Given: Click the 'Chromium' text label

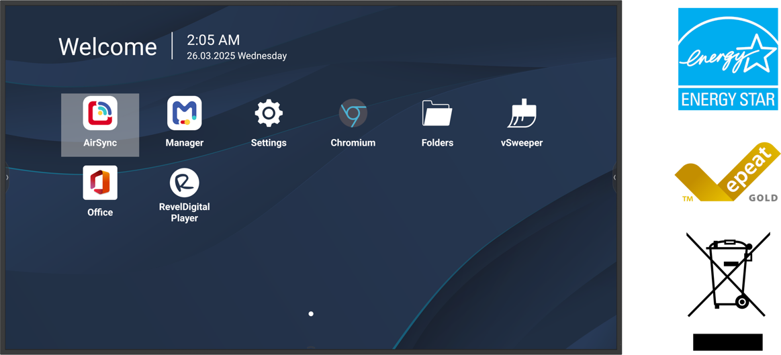Looking at the screenshot, I should pos(353,143).
